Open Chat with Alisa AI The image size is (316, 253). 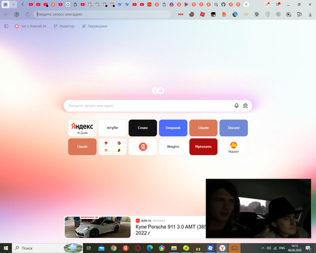point(30,26)
